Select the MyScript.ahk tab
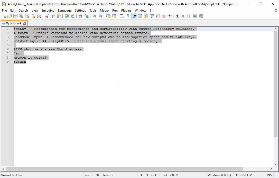Screen dimensions: 279x178 pyautogui.click(x=14, y=23)
